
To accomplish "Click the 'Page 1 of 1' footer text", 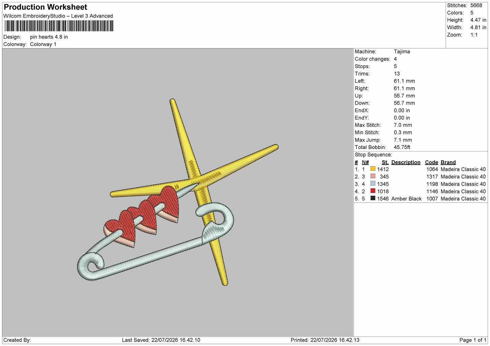I will [x=473, y=340].
